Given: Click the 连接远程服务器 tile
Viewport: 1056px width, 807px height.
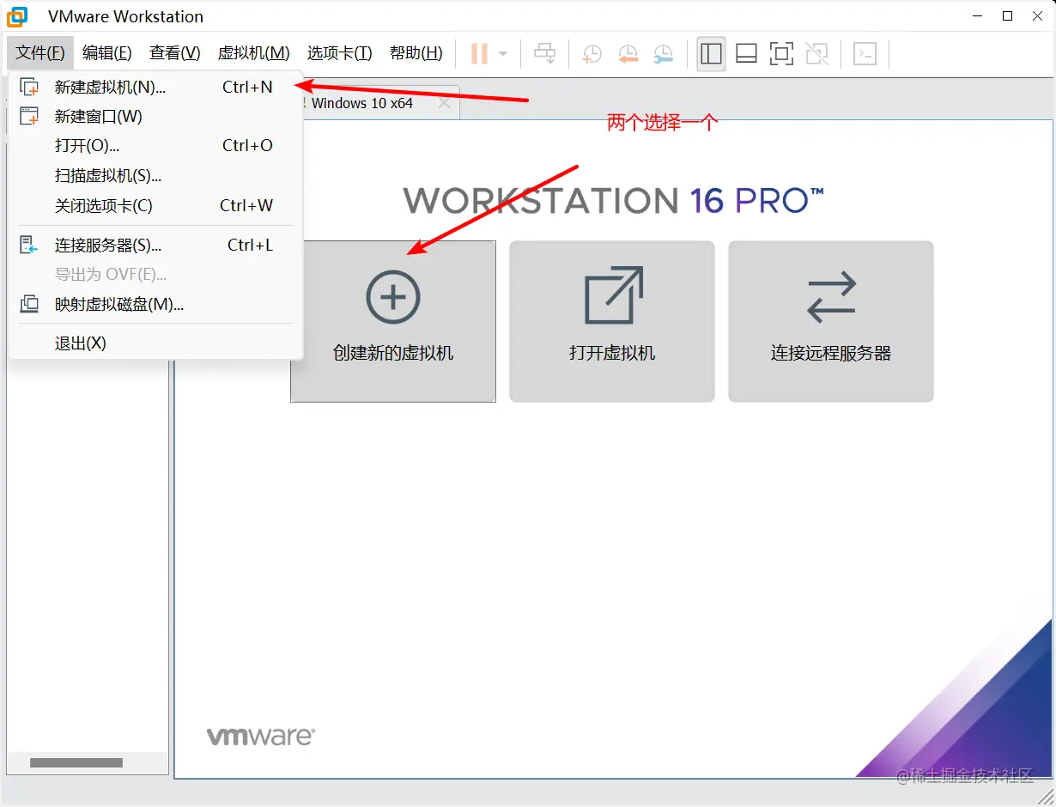Looking at the screenshot, I should tap(831, 321).
